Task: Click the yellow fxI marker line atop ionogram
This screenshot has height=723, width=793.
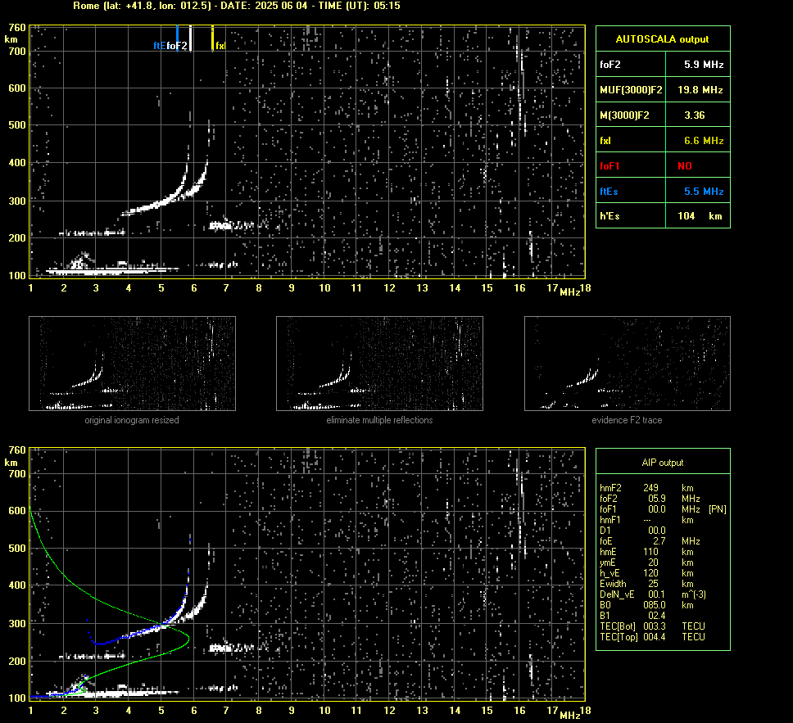Action: (x=212, y=38)
